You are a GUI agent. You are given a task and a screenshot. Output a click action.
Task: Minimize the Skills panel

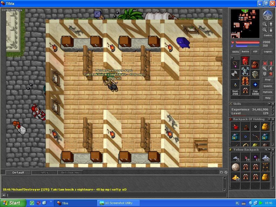tap(269, 104)
